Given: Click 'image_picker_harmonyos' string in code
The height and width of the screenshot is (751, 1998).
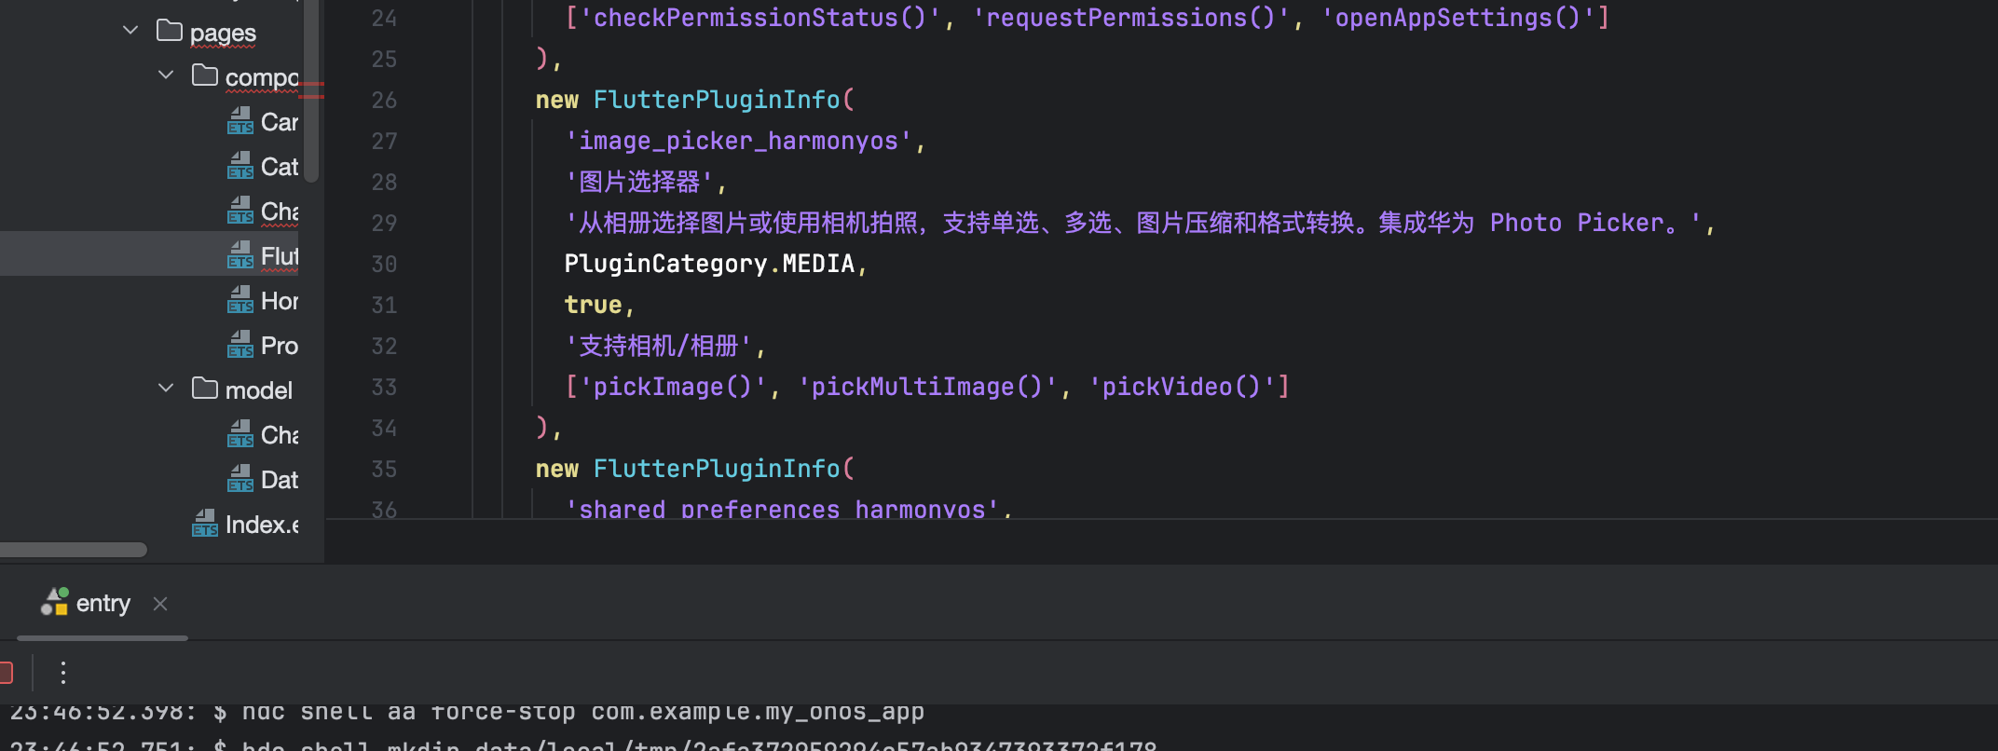Looking at the screenshot, I should [738, 141].
